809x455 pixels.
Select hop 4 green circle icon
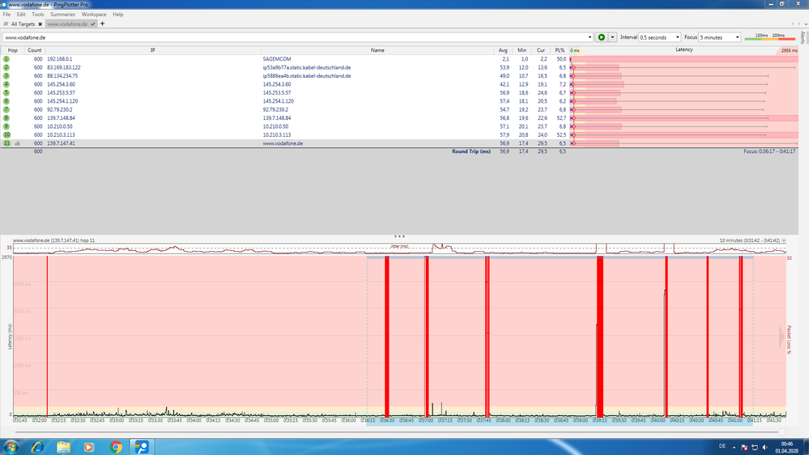(6, 84)
